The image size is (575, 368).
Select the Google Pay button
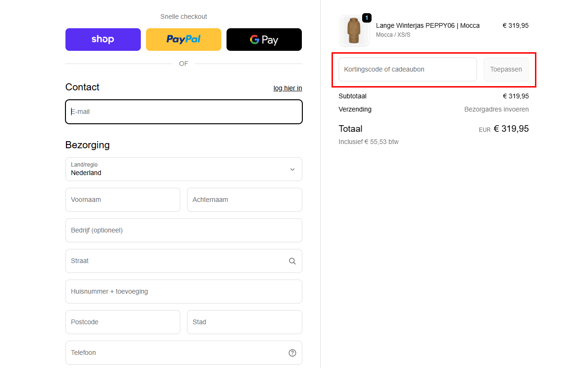[264, 40]
